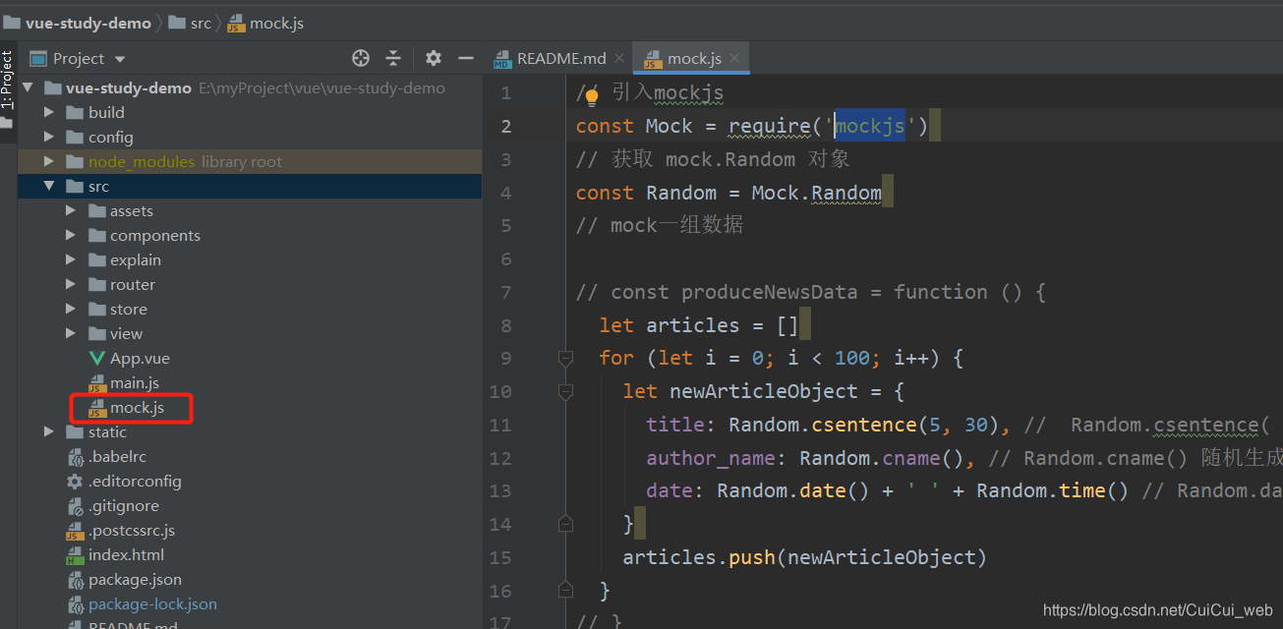Viewport: 1283px width, 629px height.
Task: Expand the components folder arrow
Action: (71, 236)
